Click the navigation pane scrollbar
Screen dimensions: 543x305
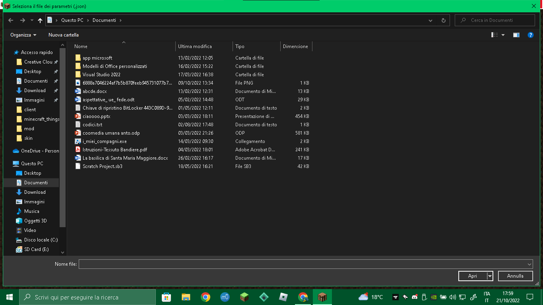[x=62, y=135]
